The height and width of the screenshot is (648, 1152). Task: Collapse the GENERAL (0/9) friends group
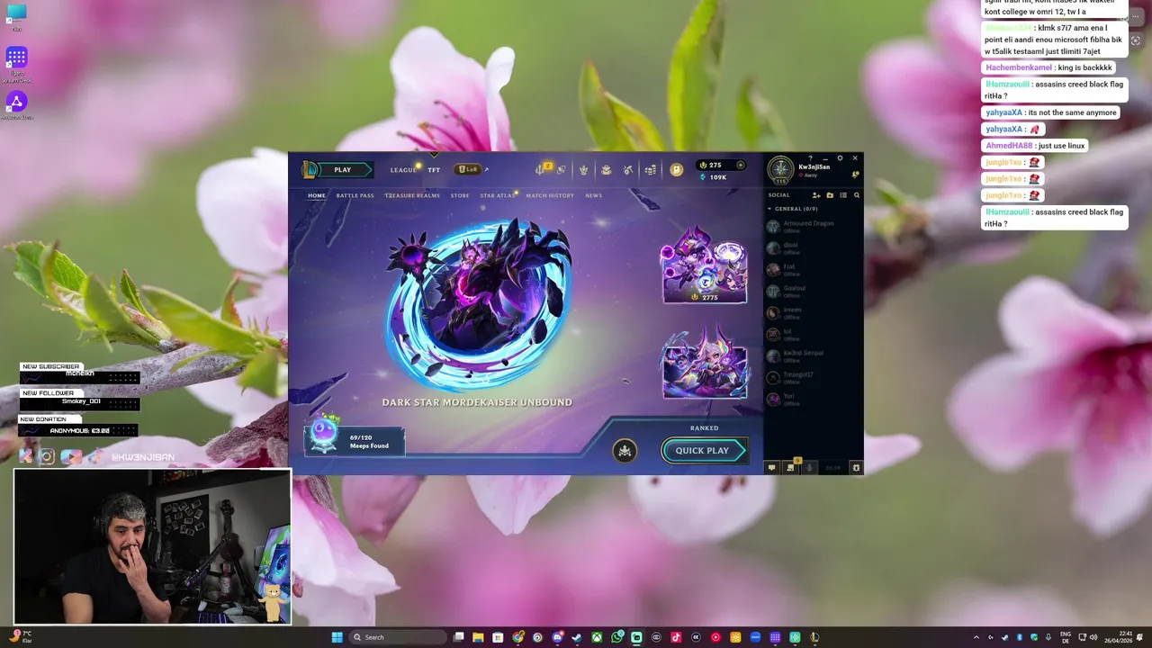point(792,209)
